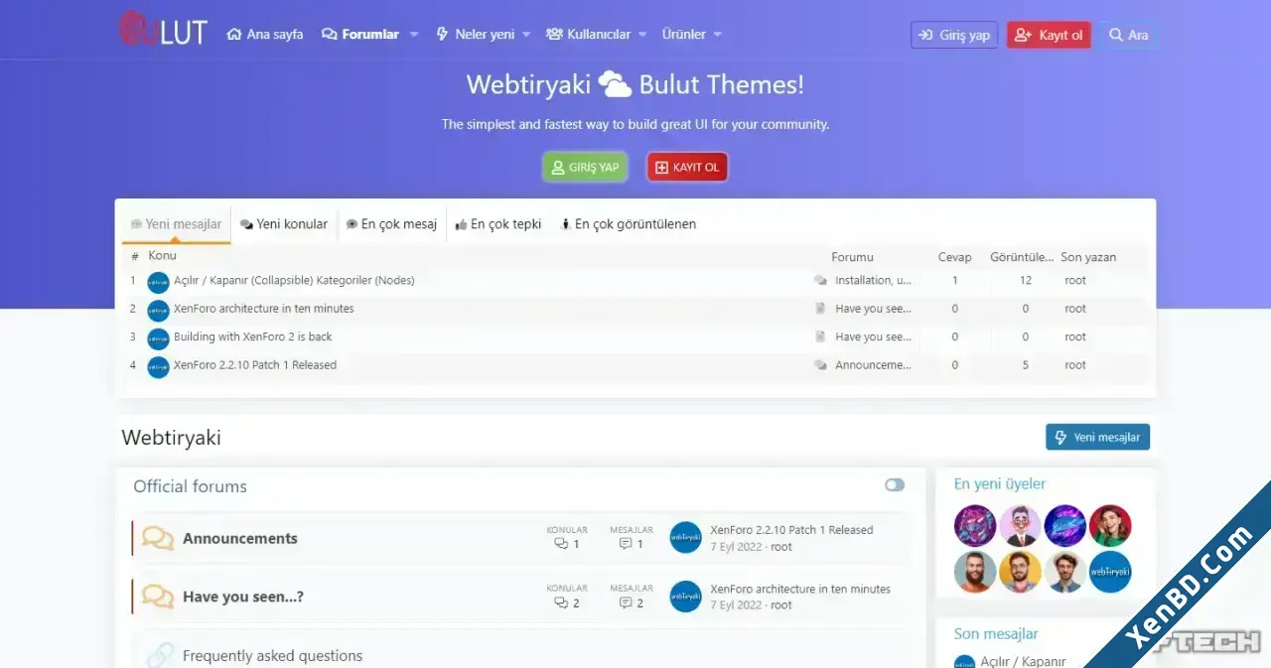Open the Neler yeni menu item

pos(475,34)
